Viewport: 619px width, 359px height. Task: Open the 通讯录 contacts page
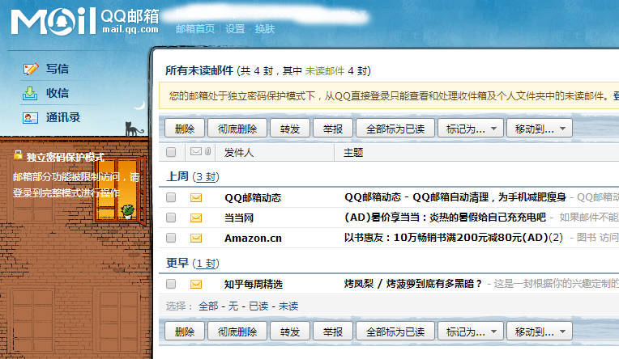(63, 118)
